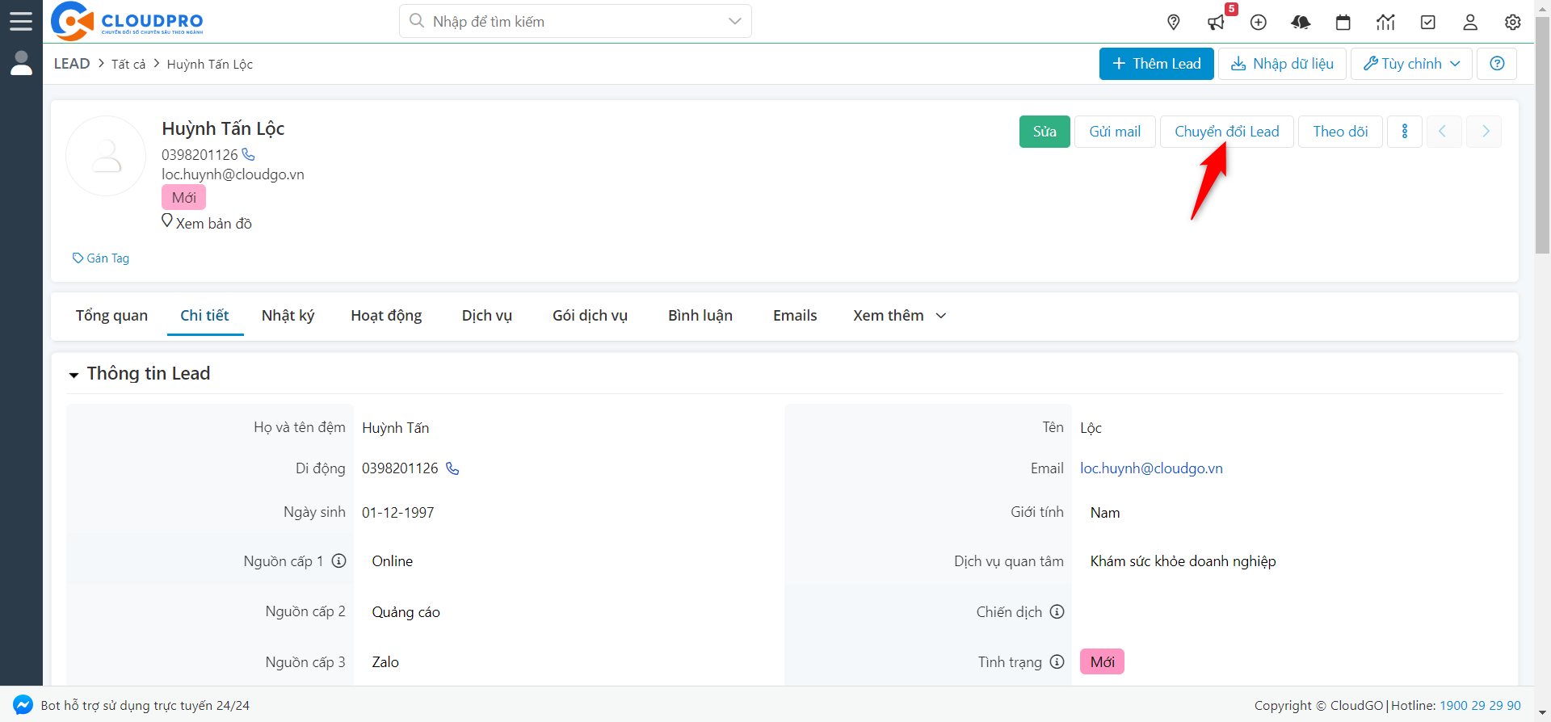Viewport: 1551px width, 722px height.
Task: Open the calendar icon in top bar
Action: click(1343, 22)
